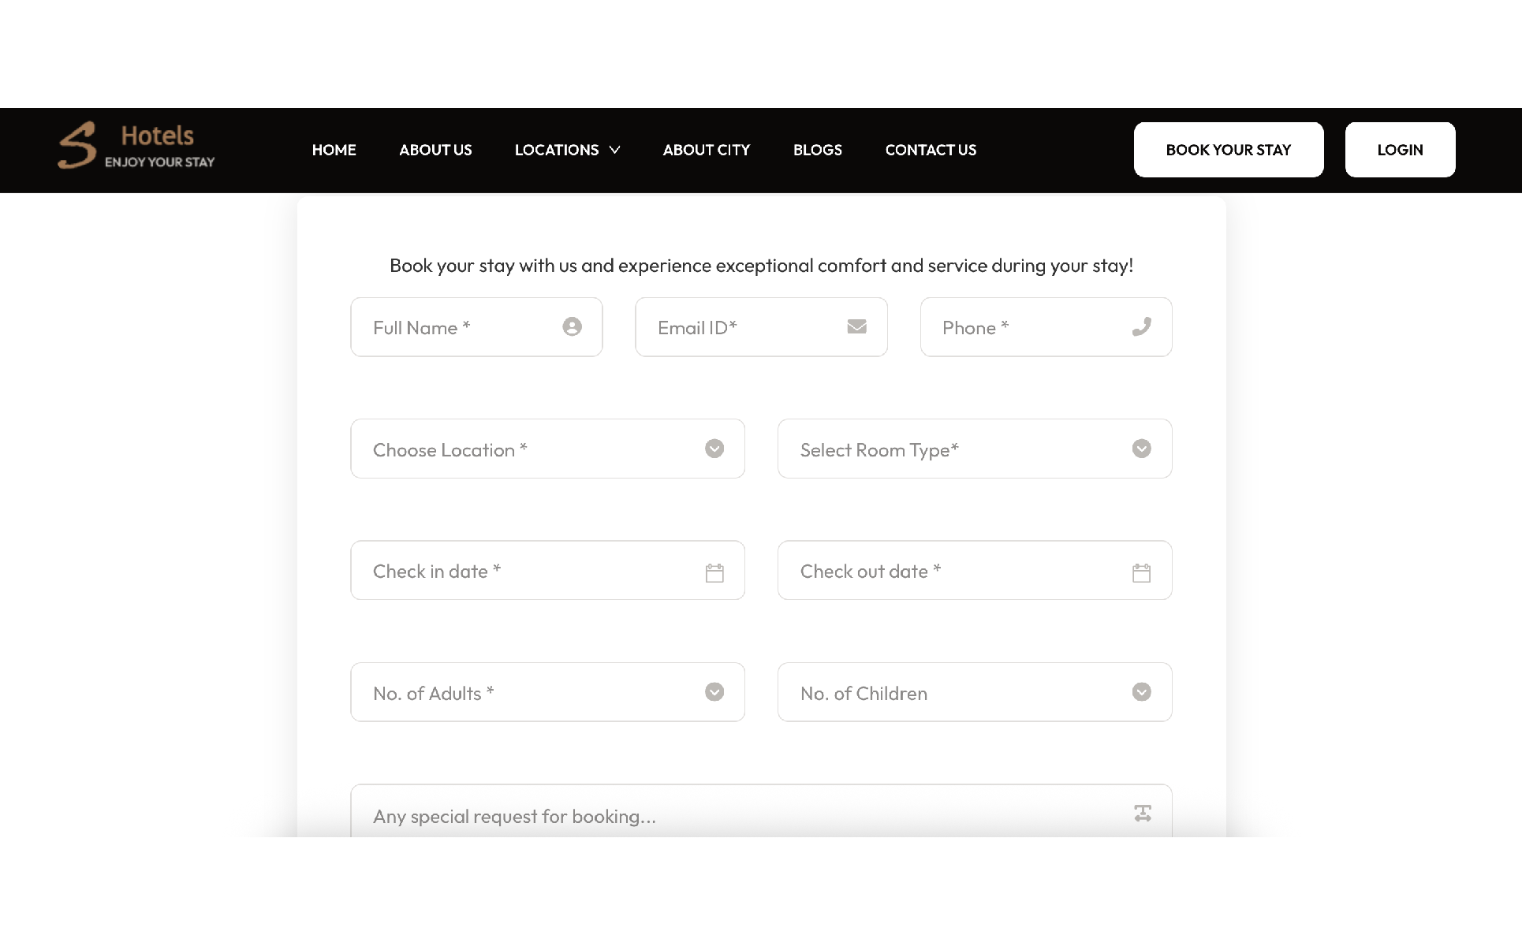Click the Login button
The height and width of the screenshot is (946, 1522).
pos(1400,150)
